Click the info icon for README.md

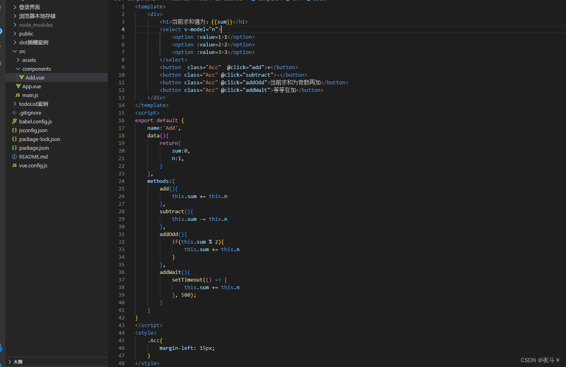(x=14, y=157)
